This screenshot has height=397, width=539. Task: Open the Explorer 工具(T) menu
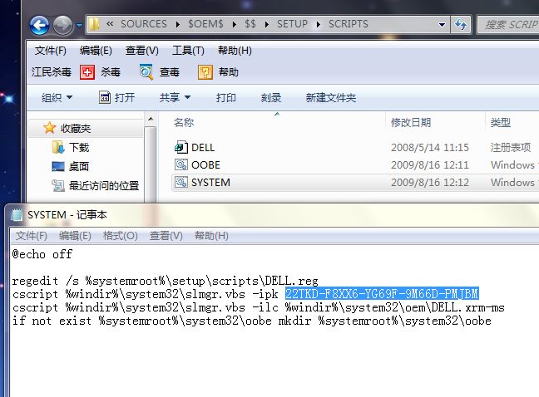[188, 51]
